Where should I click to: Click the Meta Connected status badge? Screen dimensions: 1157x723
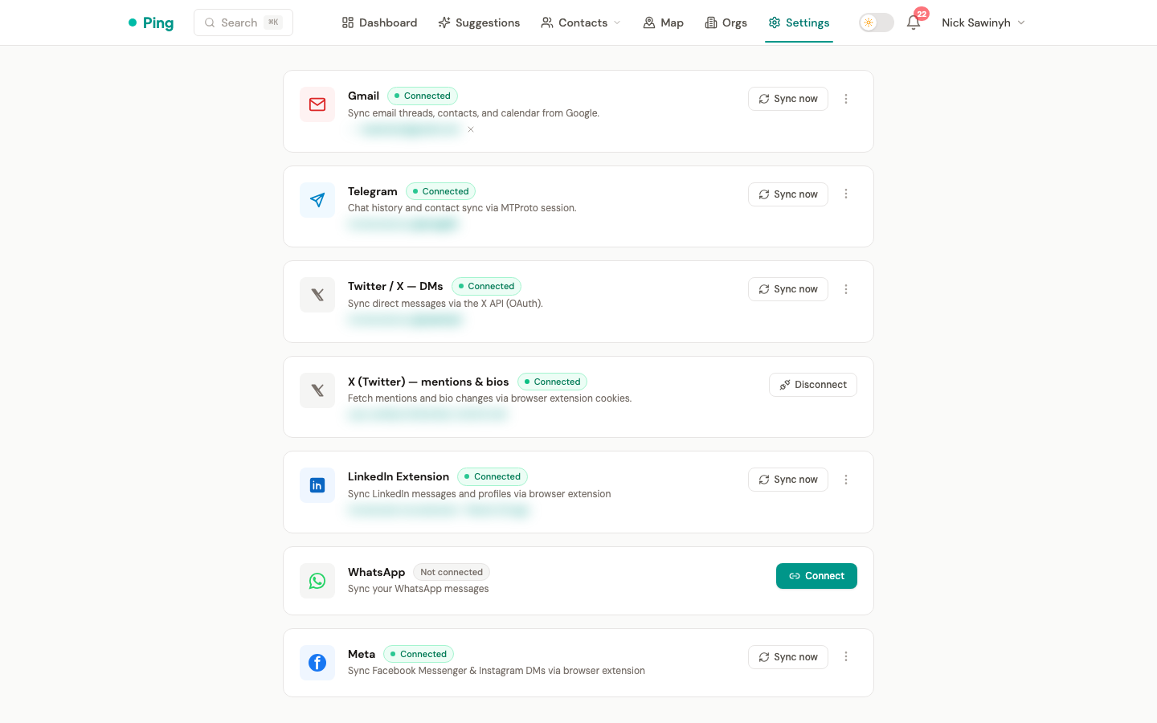(419, 654)
